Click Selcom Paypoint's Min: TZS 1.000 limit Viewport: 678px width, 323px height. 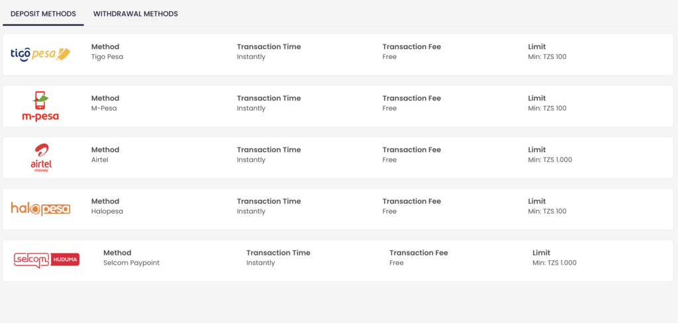click(554, 263)
